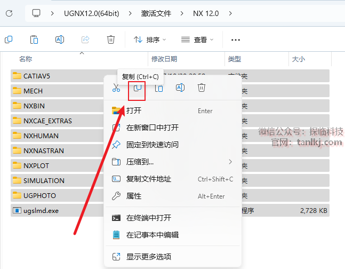Viewport: 345px width, 269px height.
Task: Expand chevron before UGNX12.0(64bit) breadcrumb
Action: click(x=52, y=13)
